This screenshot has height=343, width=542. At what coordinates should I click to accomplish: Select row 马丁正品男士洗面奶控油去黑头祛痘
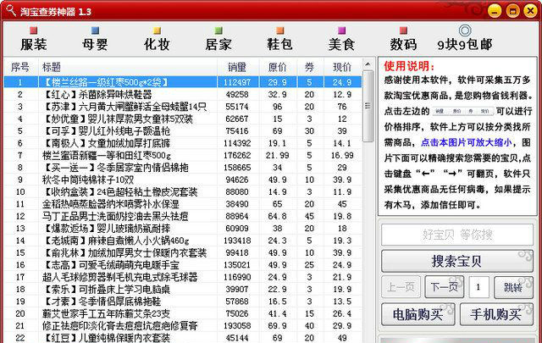coord(183,216)
